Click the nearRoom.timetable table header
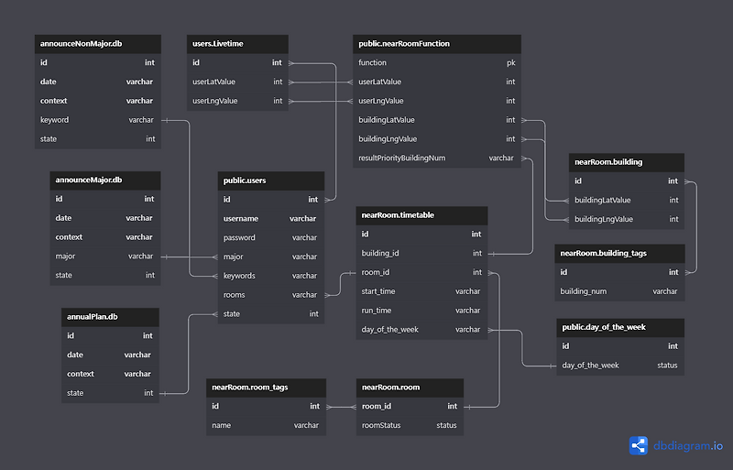 click(421, 215)
